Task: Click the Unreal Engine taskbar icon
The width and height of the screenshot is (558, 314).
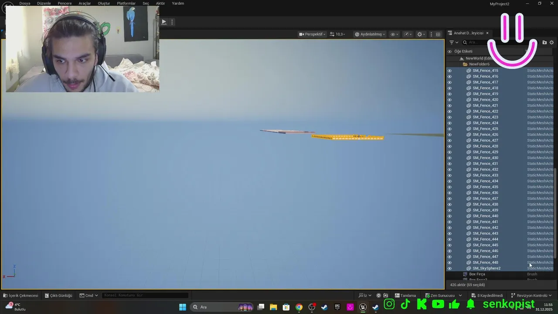Action: click(x=363, y=307)
